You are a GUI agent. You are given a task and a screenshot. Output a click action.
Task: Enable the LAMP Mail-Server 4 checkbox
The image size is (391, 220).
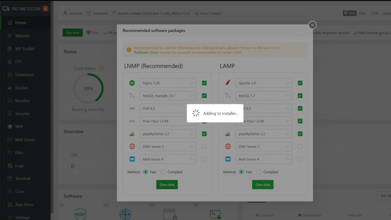click(x=300, y=159)
